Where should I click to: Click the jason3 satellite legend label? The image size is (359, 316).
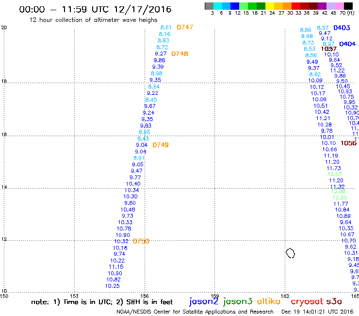coord(238,301)
